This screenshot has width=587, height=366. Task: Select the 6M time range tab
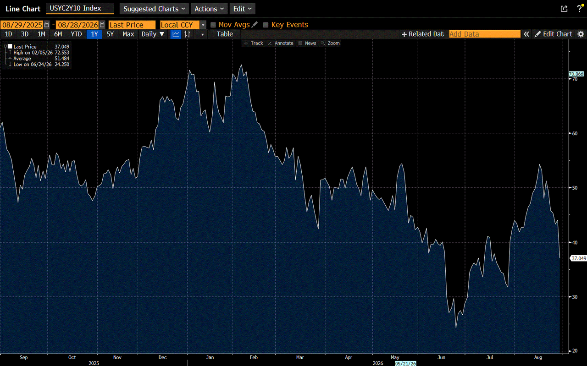[x=58, y=34]
